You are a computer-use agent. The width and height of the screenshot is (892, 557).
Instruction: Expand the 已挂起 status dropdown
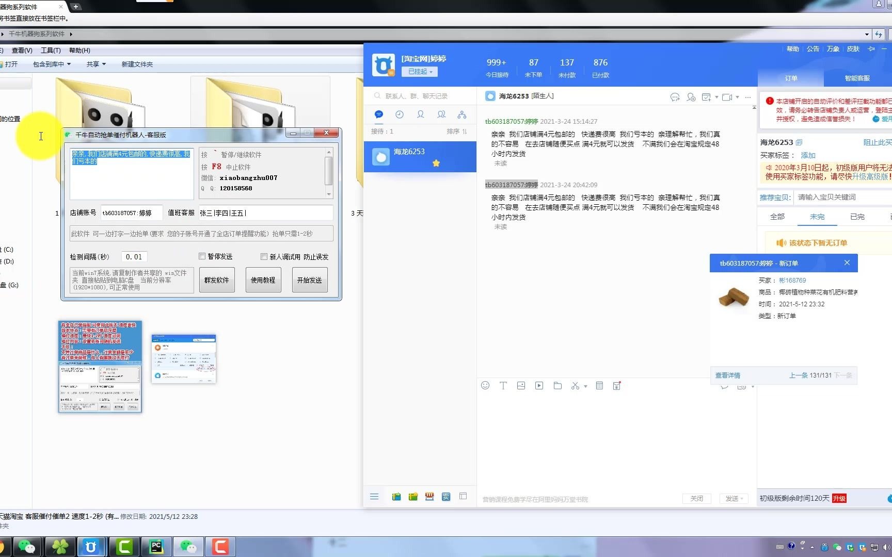tap(420, 72)
